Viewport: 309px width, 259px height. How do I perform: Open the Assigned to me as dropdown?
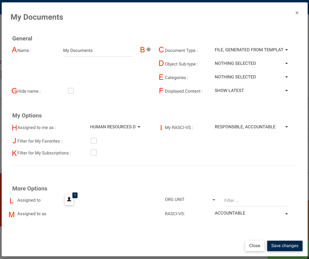click(x=115, y=127)
